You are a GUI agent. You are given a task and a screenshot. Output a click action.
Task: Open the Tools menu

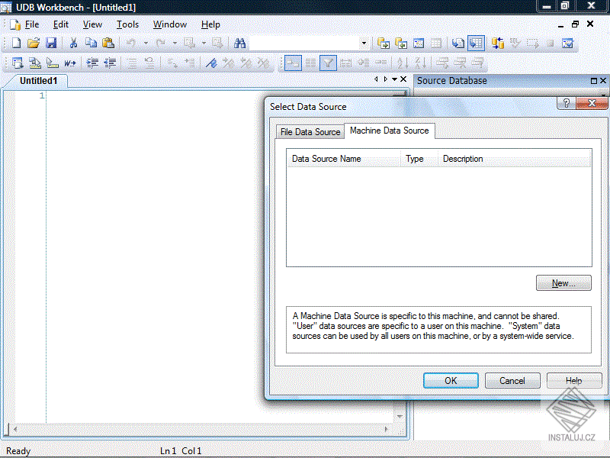[x=127, y=24]
